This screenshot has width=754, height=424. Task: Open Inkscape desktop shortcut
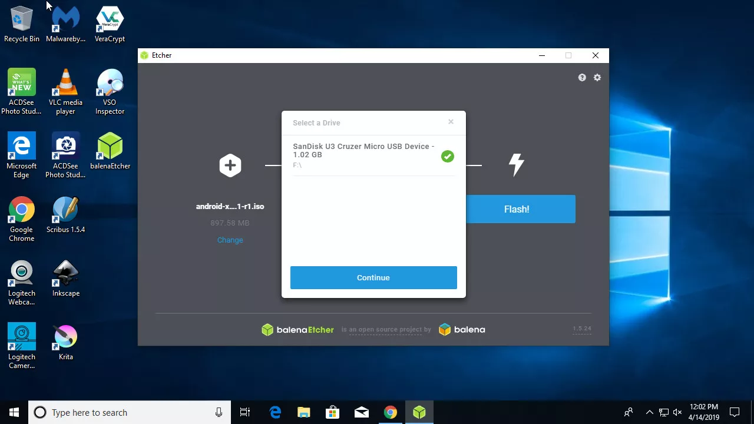point(65,279)
